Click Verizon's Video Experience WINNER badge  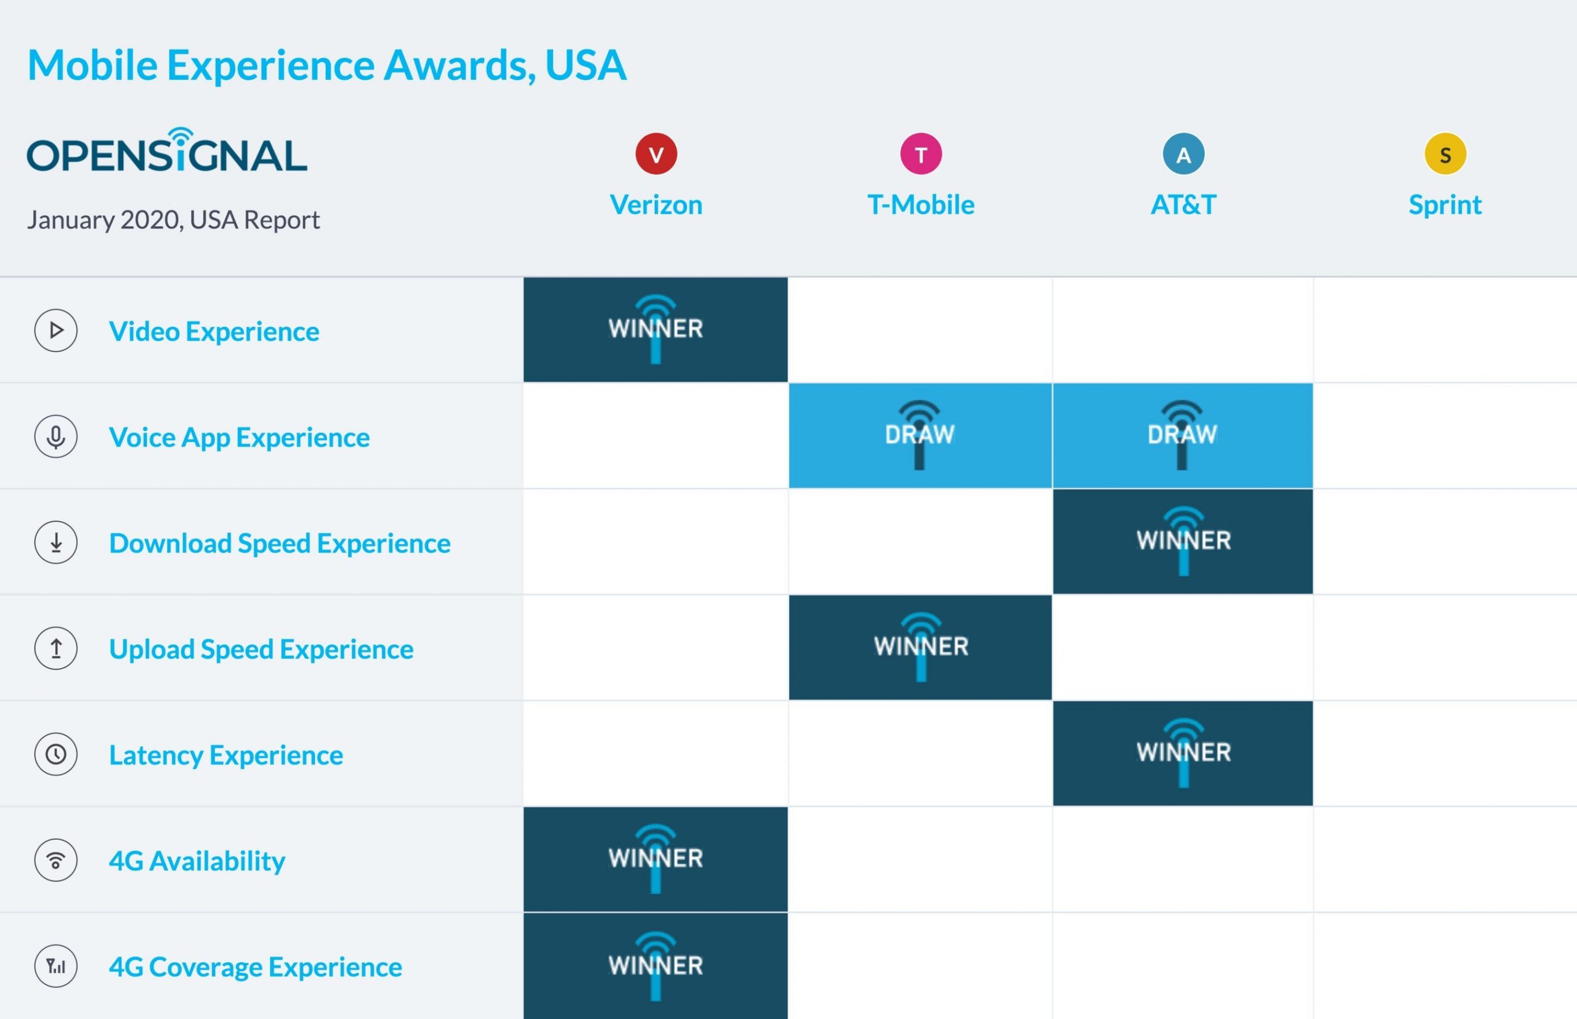(655, 329)
